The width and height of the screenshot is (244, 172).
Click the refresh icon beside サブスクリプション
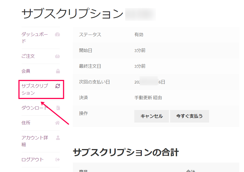point(58,86)
